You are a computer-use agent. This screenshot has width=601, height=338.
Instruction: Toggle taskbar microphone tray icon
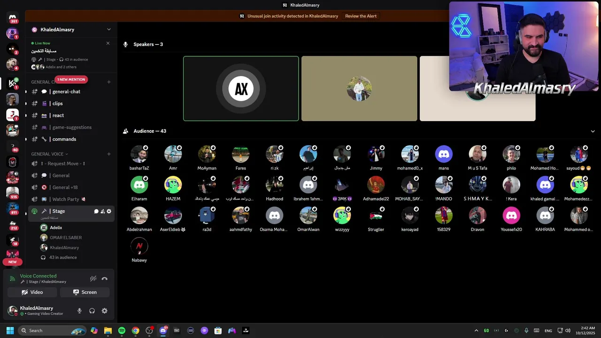coord(526,330)
